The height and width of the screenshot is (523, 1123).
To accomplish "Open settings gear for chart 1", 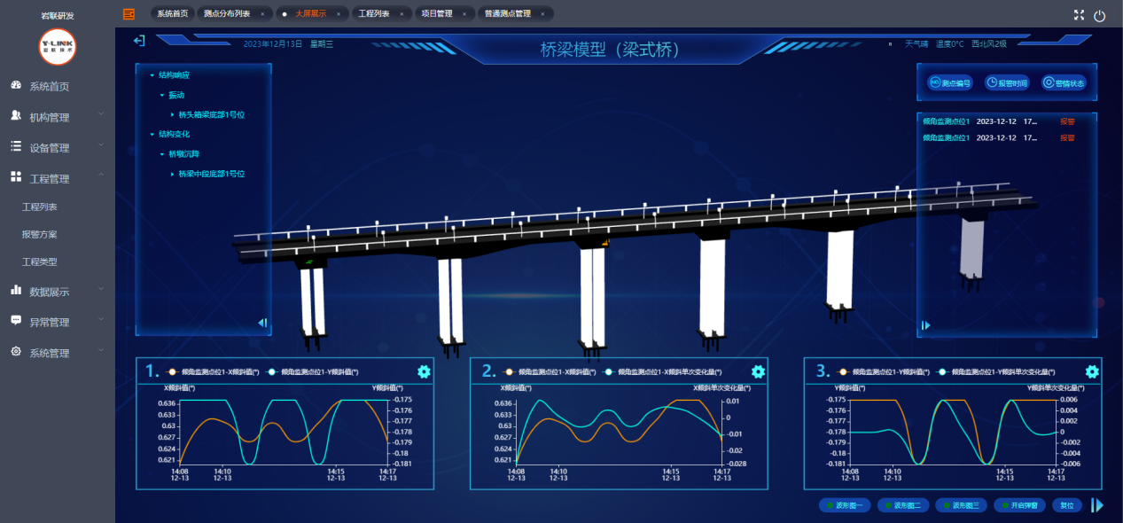I will point(424,371).
